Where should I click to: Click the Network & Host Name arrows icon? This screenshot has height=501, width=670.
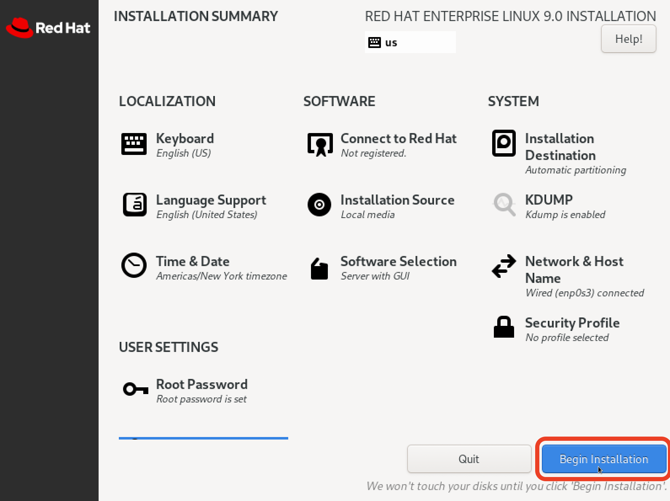point(504,266)
